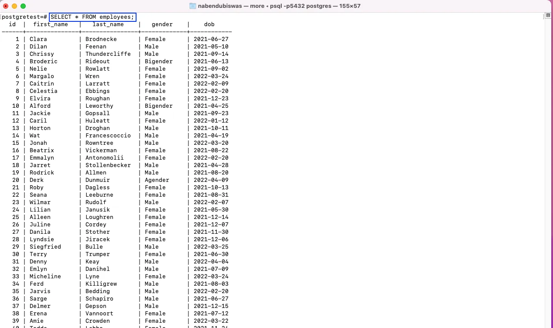
Task: Click last name Antonomolii
Action: [105, 158]
